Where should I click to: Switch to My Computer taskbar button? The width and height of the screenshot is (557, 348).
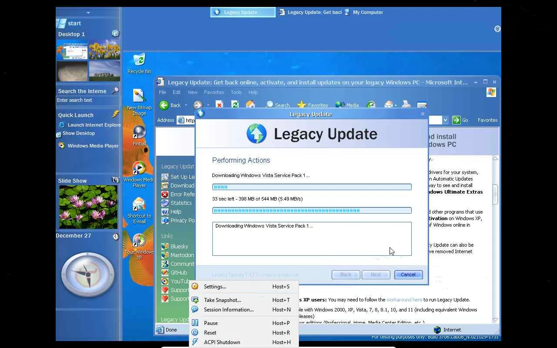pyautogui.click(x=363, y=12)
